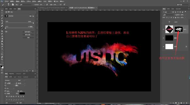Viewport: 190px width, 105px height.
Task: Click the Density slider handle in Properties
Action: (x=33, y=23)
